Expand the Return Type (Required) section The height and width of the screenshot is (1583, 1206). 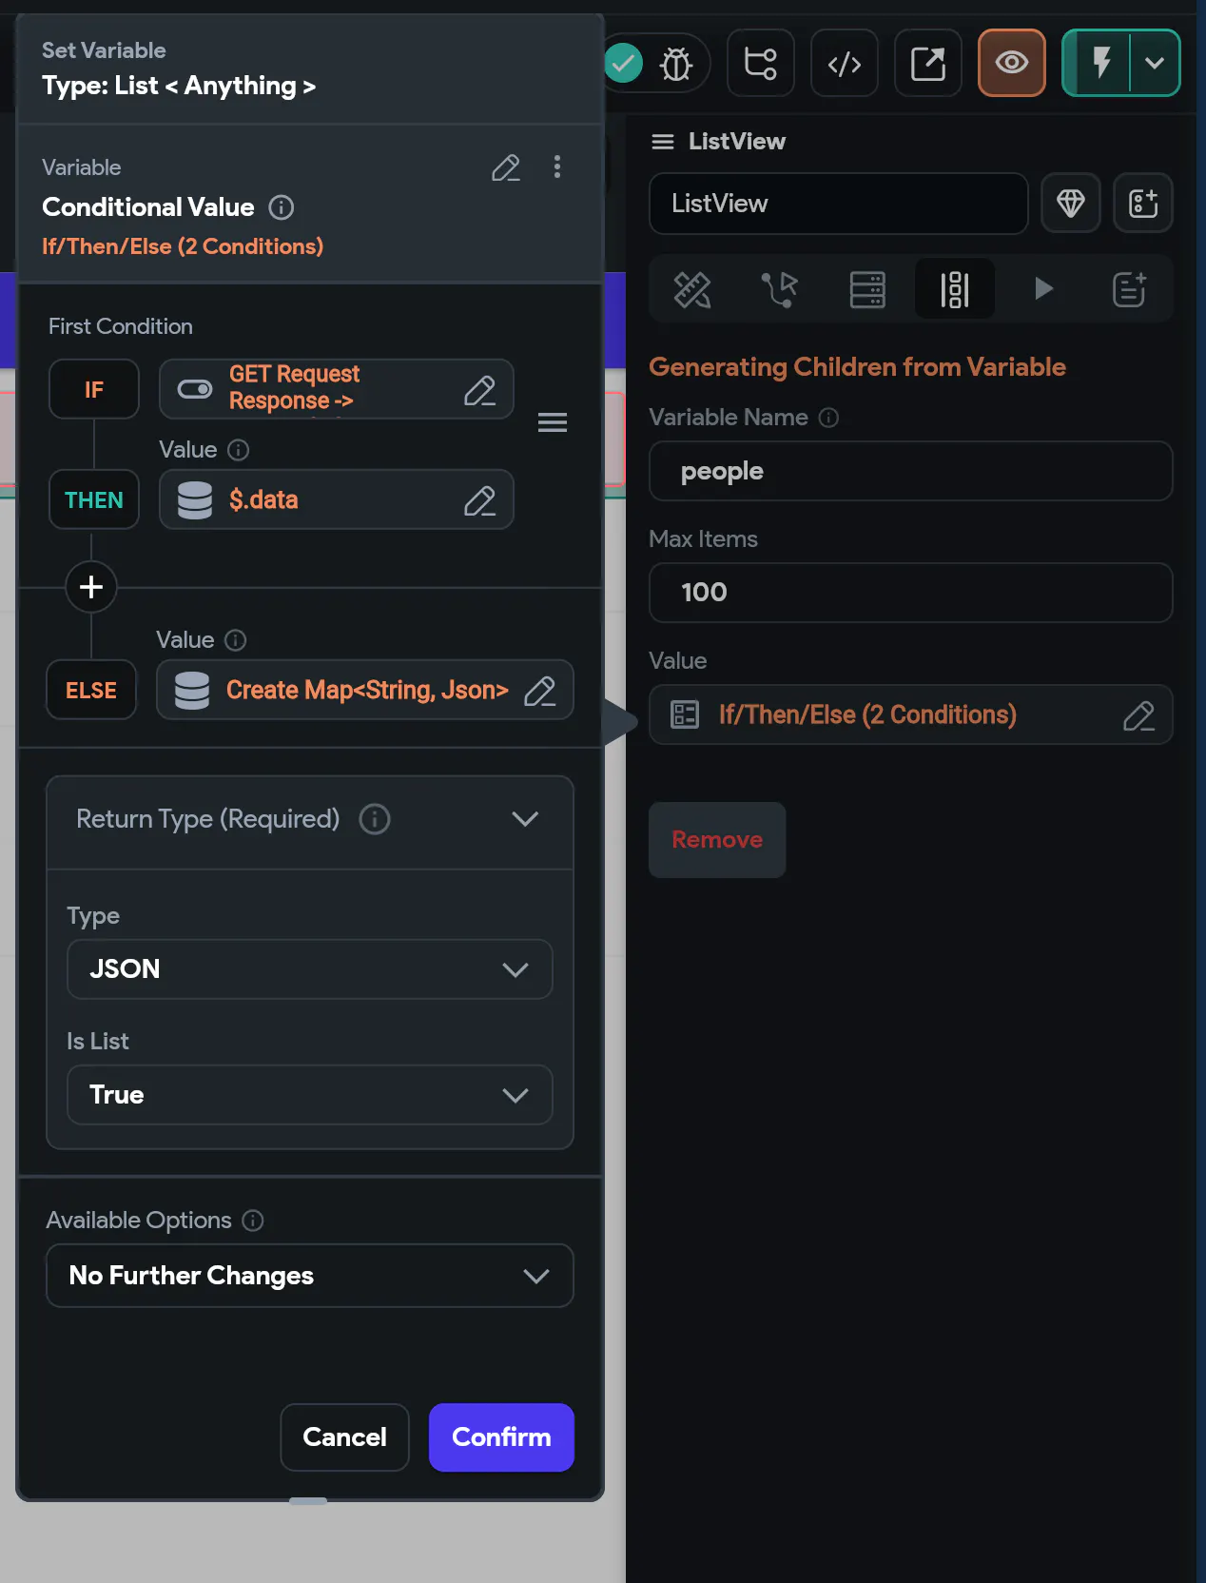pos(525,819)
